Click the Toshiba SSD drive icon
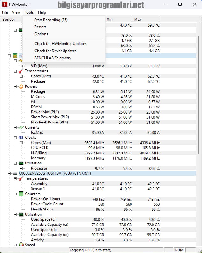Screen dimensions: 202x253 coord(15,174)
